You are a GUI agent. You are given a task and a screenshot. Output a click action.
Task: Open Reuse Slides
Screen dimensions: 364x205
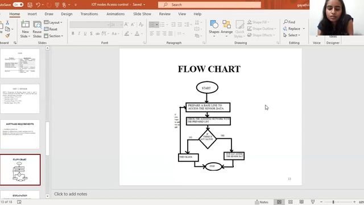pyautogui.click(x=37, y=29)
